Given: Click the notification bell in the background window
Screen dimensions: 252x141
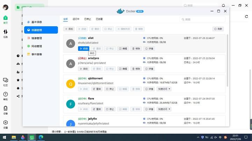Looking at the screenshot, I should tap(223, 6).
